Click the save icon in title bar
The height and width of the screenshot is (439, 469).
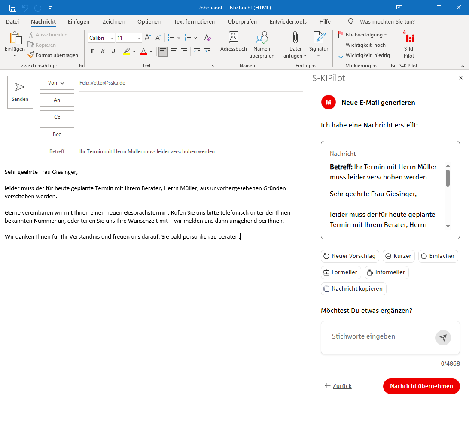point(13,8)
